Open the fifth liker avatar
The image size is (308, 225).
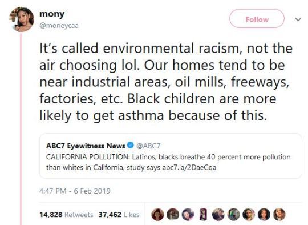pos(218,214)
